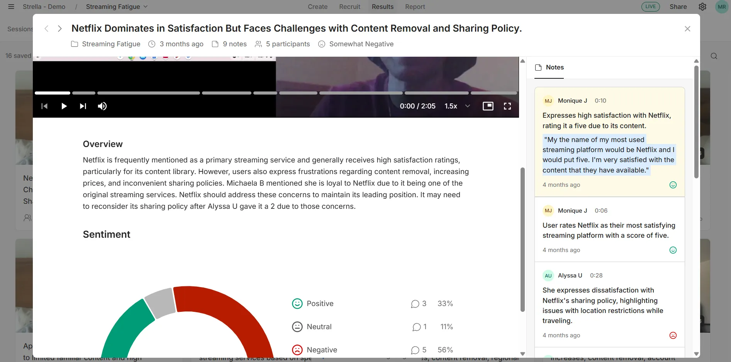Click the 0:28 timestamp on Alyssa U's note
731x362 pixels.
[596, 276]
